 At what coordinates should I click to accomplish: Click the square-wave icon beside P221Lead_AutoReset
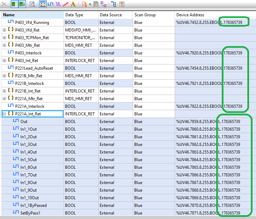11,67
